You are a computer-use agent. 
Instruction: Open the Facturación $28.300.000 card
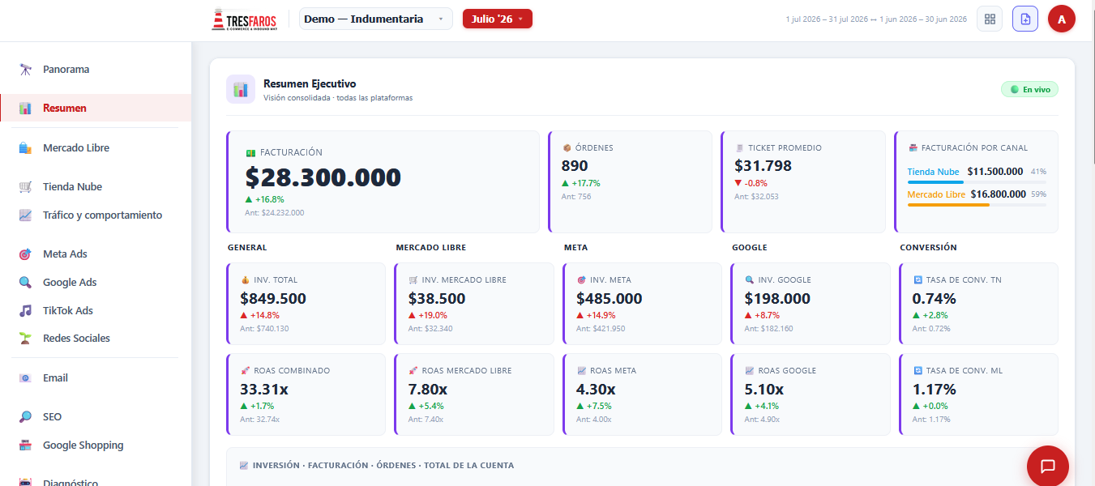pyautogui.click(x=383, y=182)
